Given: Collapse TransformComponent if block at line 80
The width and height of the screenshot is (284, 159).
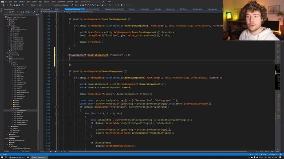Looking at the screenshot, I should [56, 19].
